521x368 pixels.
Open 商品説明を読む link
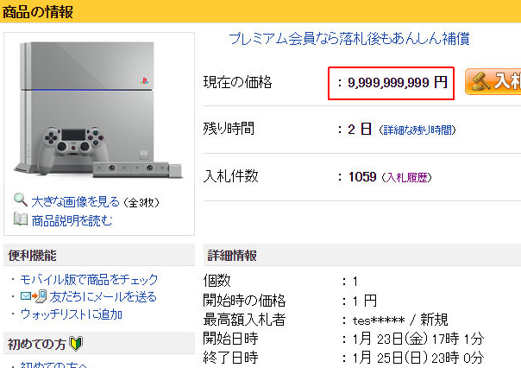tap(72, 220)
